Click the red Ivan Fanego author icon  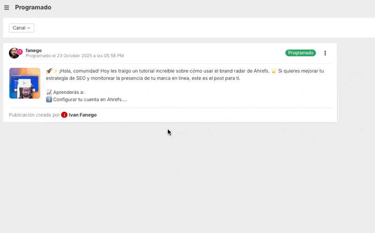64,115
